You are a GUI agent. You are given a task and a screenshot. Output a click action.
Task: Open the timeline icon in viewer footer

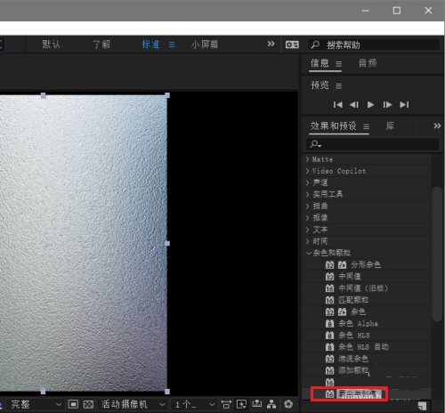tap(256, 404)
